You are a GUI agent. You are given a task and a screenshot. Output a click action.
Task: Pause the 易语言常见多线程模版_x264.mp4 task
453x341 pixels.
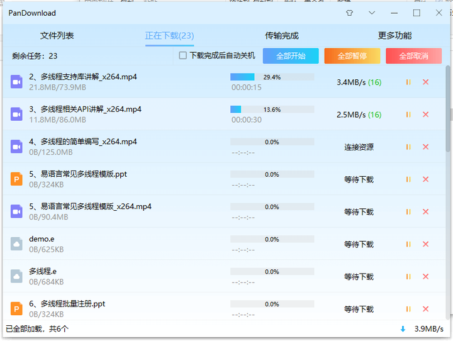point(408,212)
